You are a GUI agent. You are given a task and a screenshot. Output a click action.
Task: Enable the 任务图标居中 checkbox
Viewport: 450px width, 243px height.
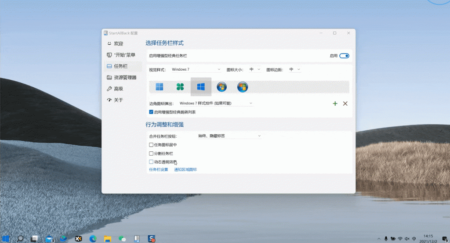pyautogui.click(x=151, y=145)
